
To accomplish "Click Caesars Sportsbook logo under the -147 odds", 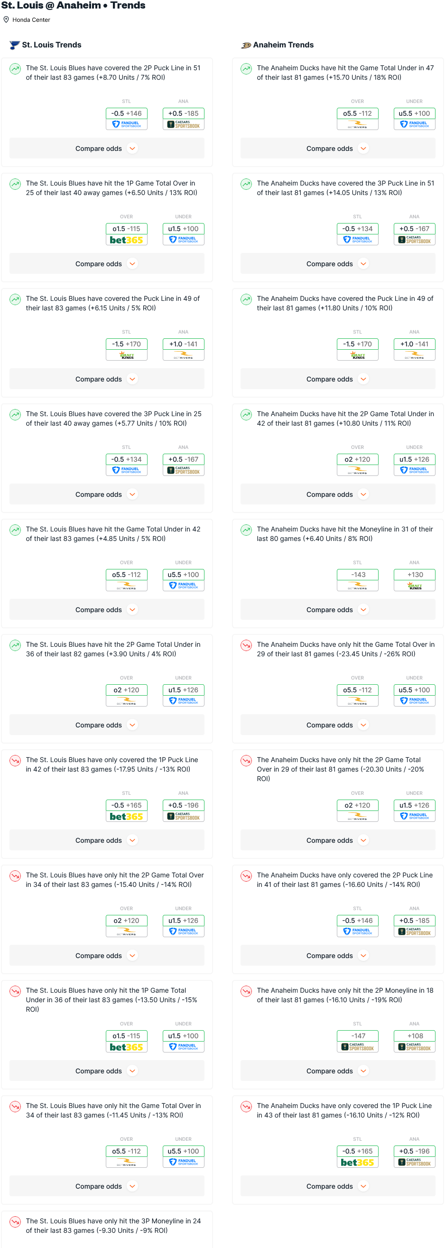I will [x=357, y=1047].
